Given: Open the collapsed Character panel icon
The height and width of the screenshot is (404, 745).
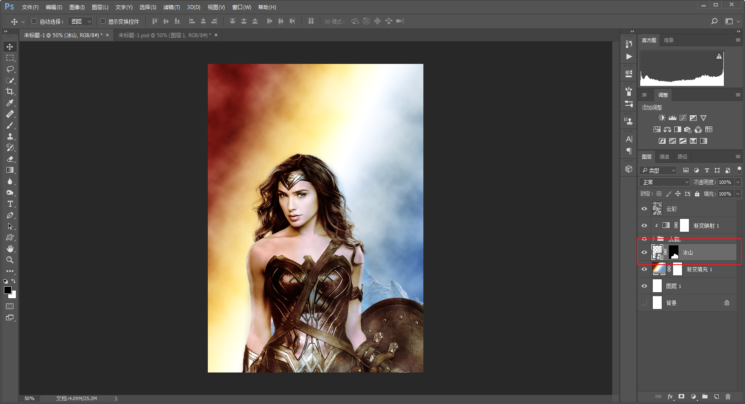Looking at the screenshot, I should click(x=629, y=139).
